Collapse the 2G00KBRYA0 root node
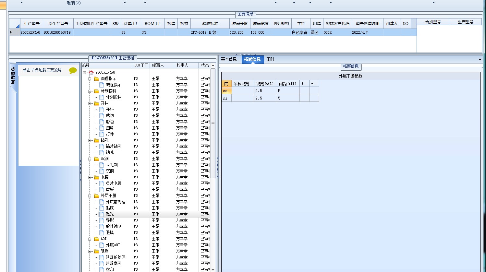This screenshot has width=486, height=272. point(85,73)
